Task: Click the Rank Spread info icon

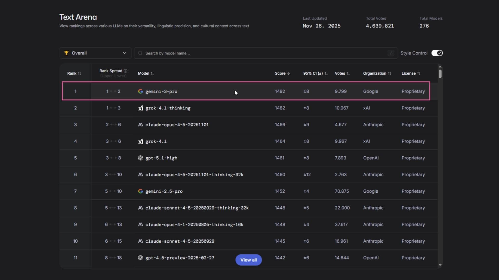Action: click(126, 71)
